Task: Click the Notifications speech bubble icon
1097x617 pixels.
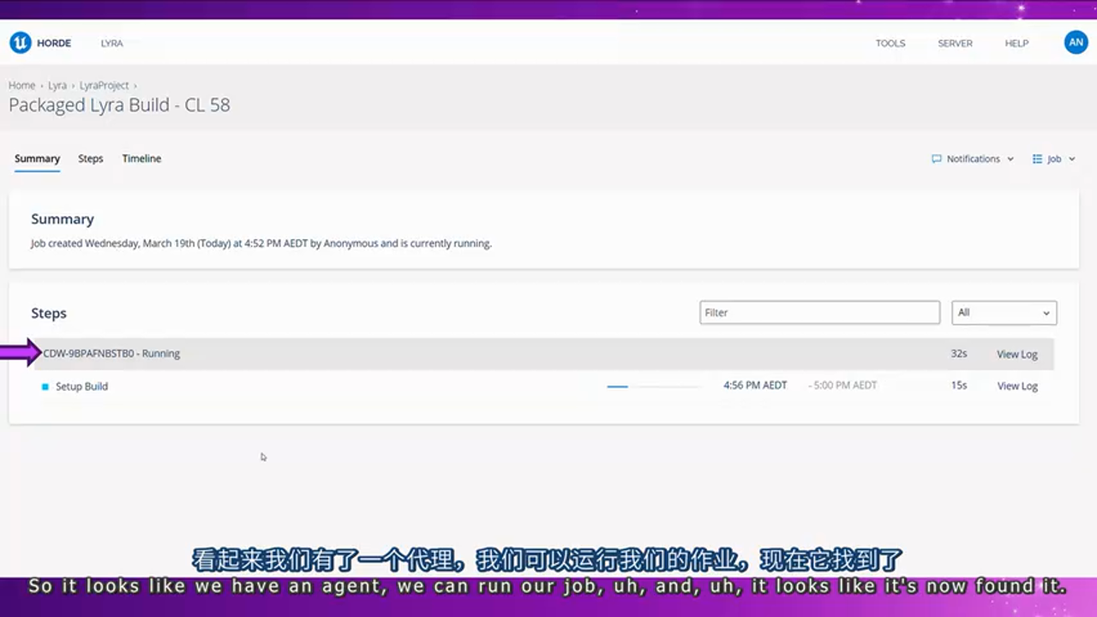Action: [936, 159]
